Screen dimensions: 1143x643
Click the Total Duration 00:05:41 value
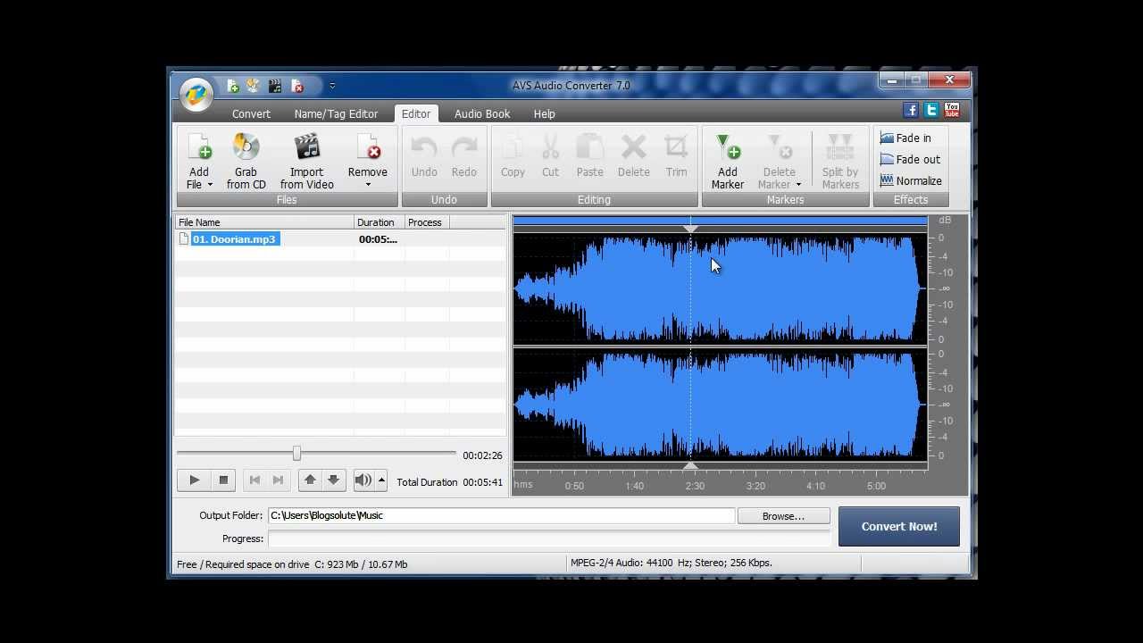(x=482, y=482)
